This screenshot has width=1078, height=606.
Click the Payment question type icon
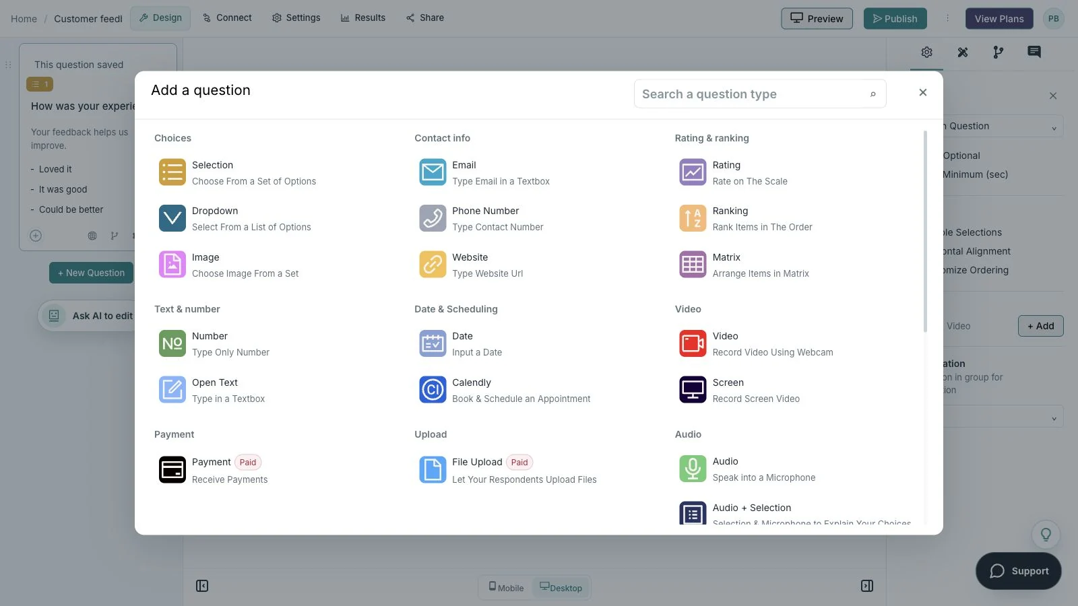(x=172, y=470)
